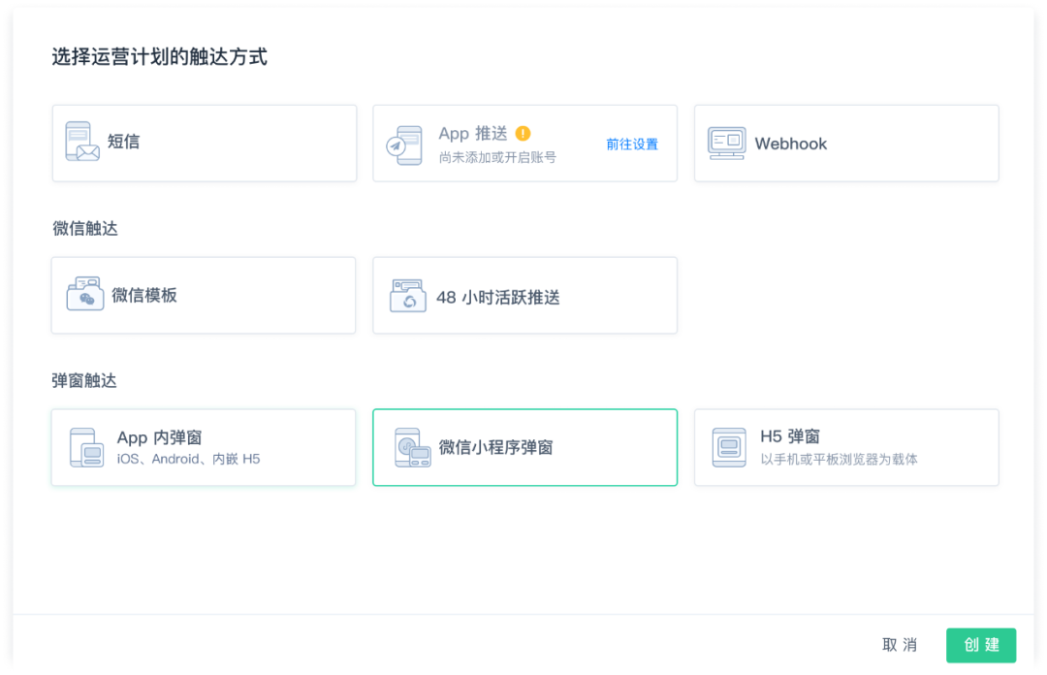
Task: Click the WeChat template icon
Action: click(84, 294)
